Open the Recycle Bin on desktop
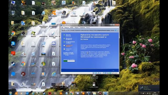This screenshot has height=95, width=168. tap(13, 13)
